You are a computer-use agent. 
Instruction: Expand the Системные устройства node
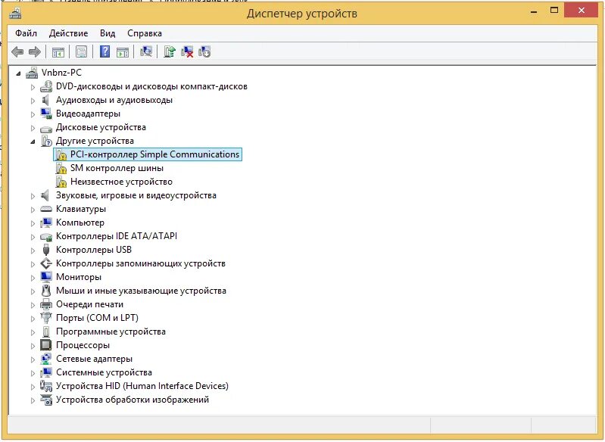click(33, 373)
